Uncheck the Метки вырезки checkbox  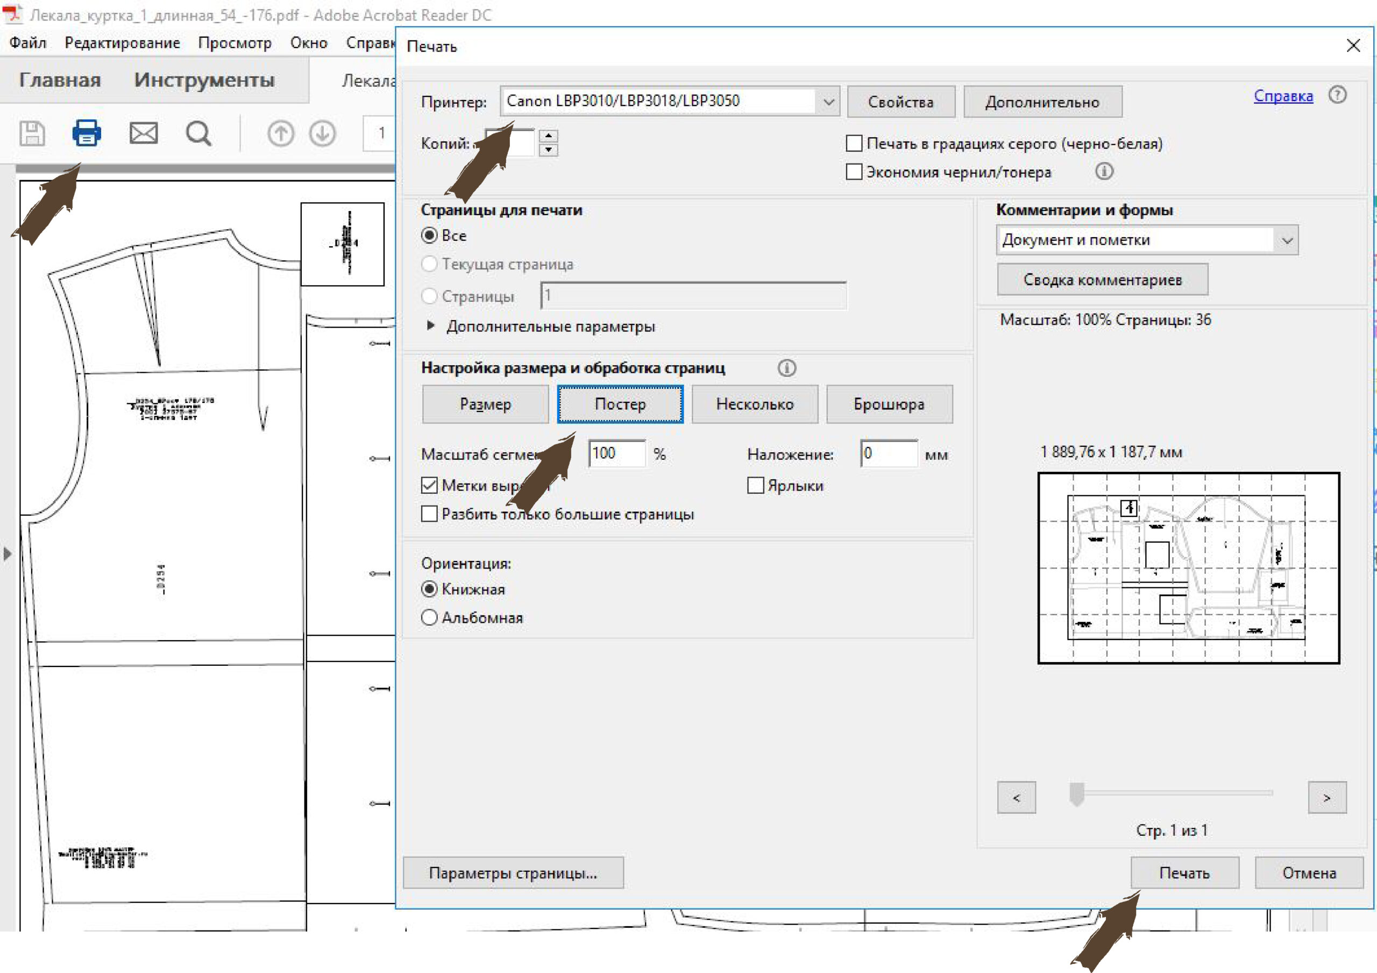click(x=429, y=485)
